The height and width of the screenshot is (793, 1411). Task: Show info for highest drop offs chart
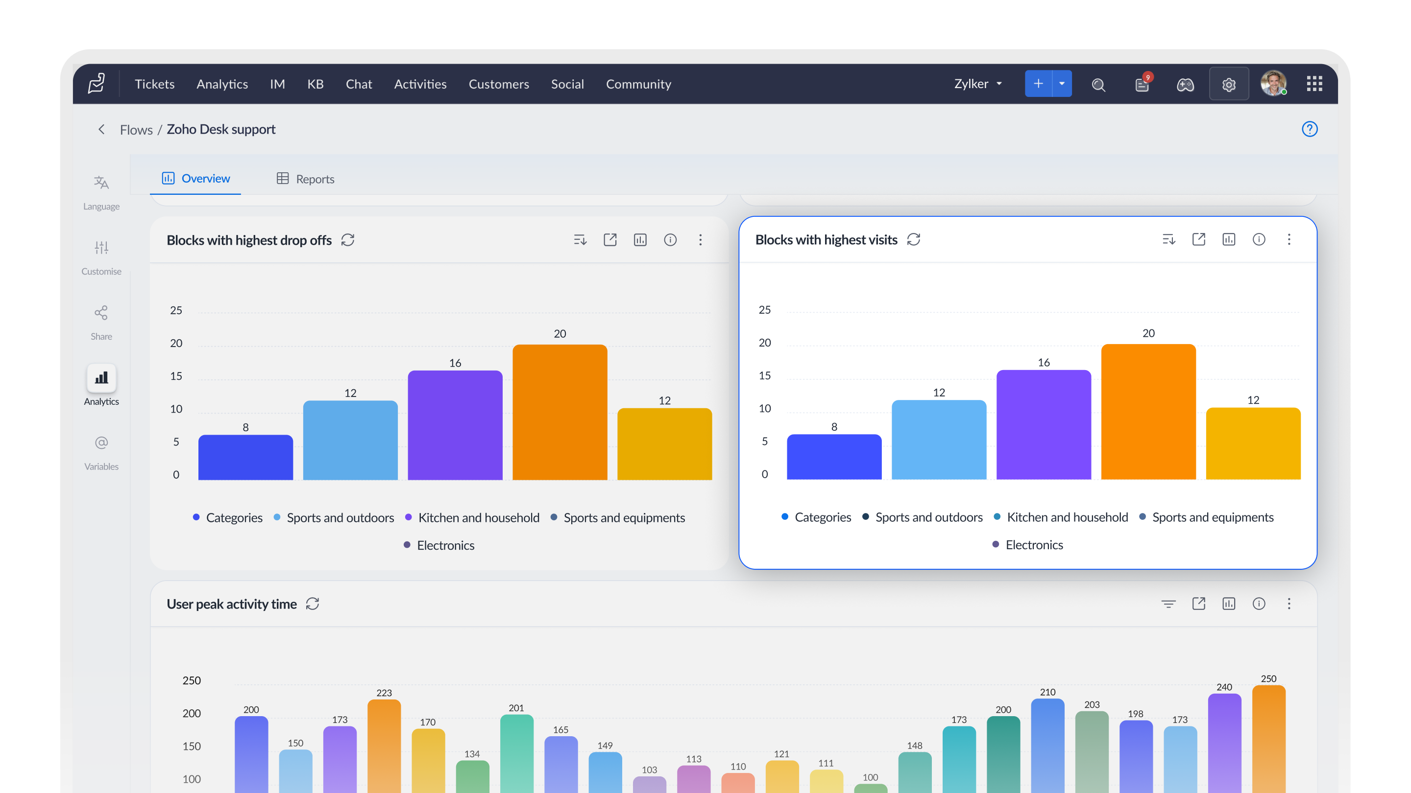coord(670,240)
